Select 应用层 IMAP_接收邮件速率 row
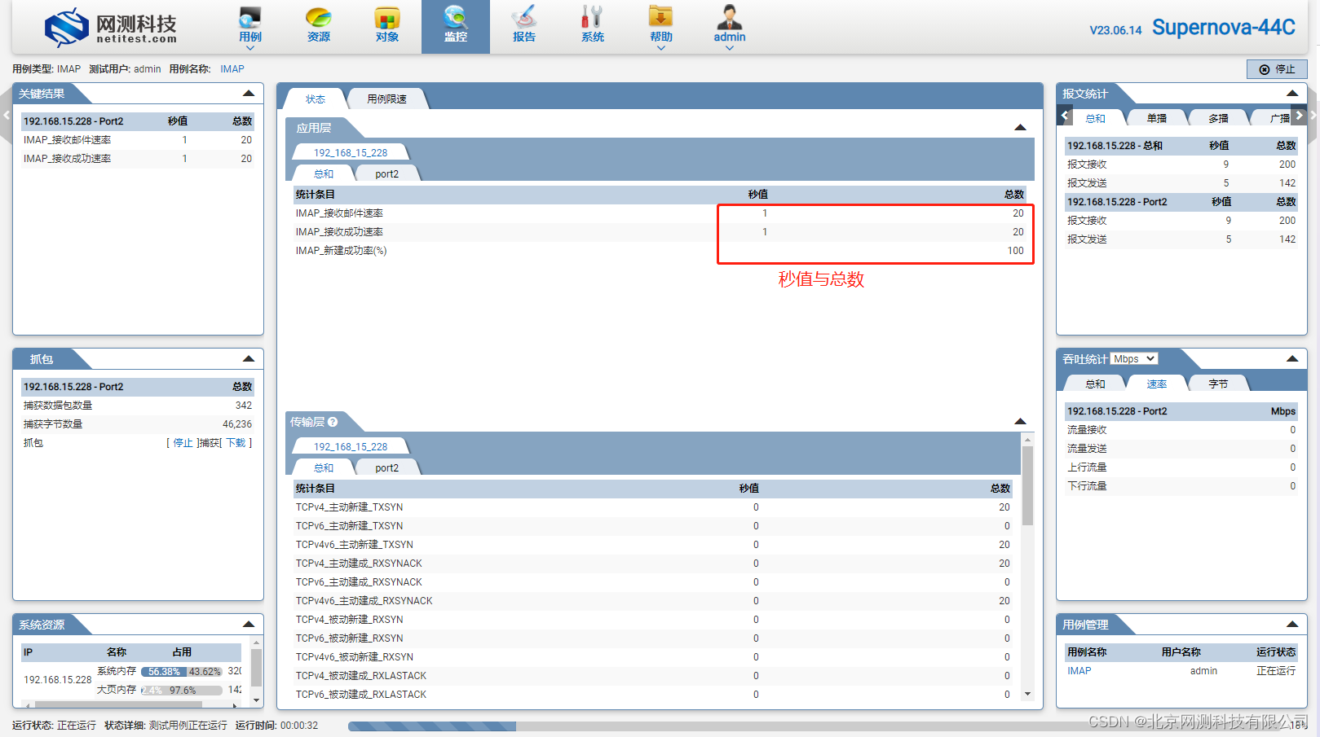Image resolution: width=1320 pixels, height=737 pixels. coord(660,213)
